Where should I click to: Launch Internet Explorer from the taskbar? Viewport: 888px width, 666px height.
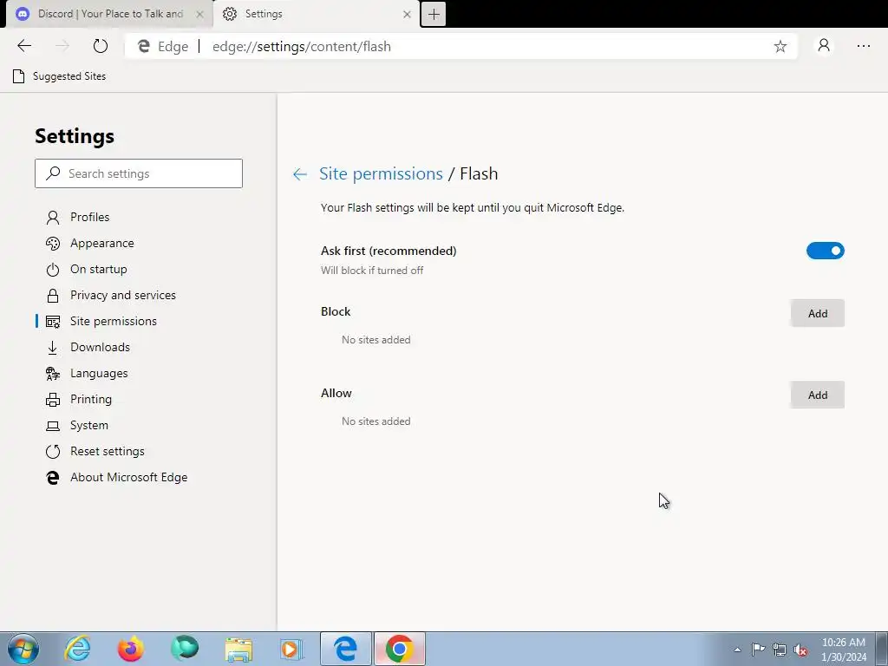pyautogui.click(x=77, y=649)
